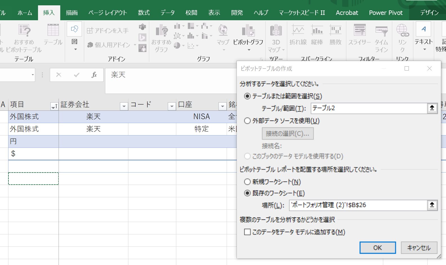
Task: Expand the 個人用アドイン dropdown arrow
Action: tap(135, 45)
